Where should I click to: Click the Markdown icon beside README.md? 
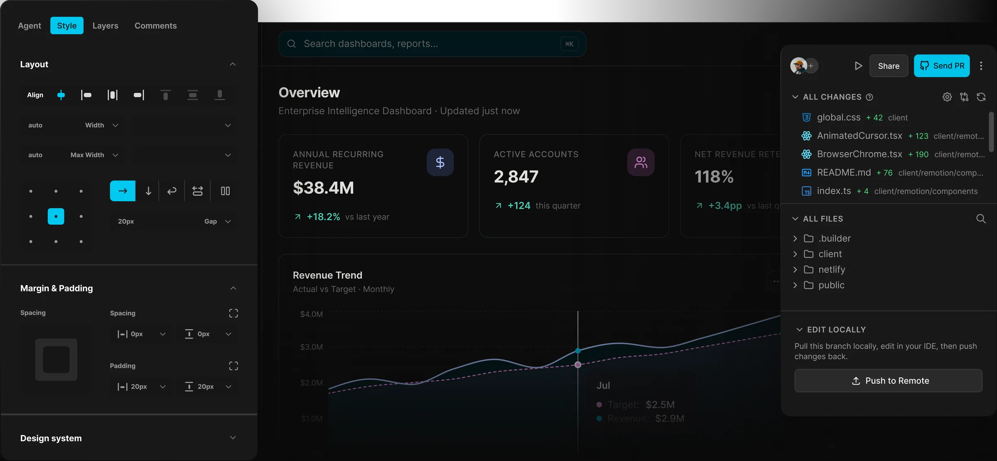pos(806,173)
